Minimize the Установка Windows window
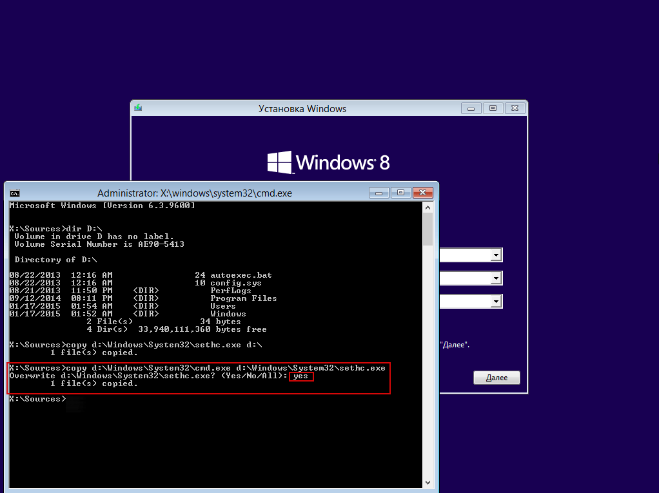 coord(471,108)
